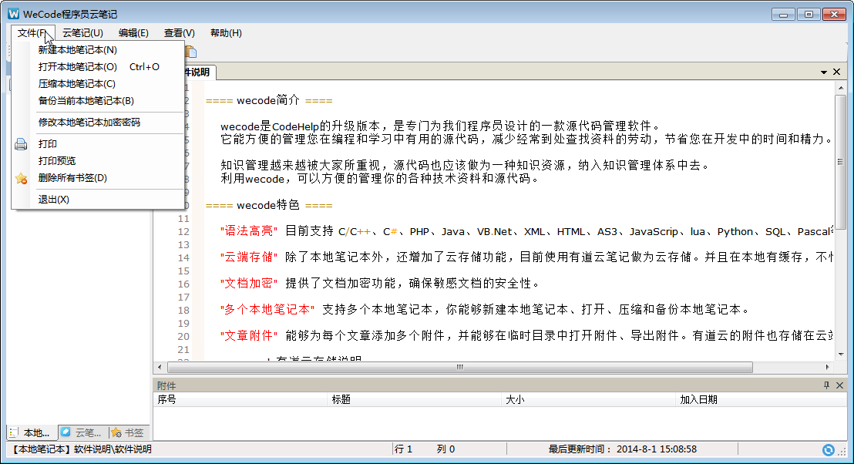Close the current document tab

836,72
